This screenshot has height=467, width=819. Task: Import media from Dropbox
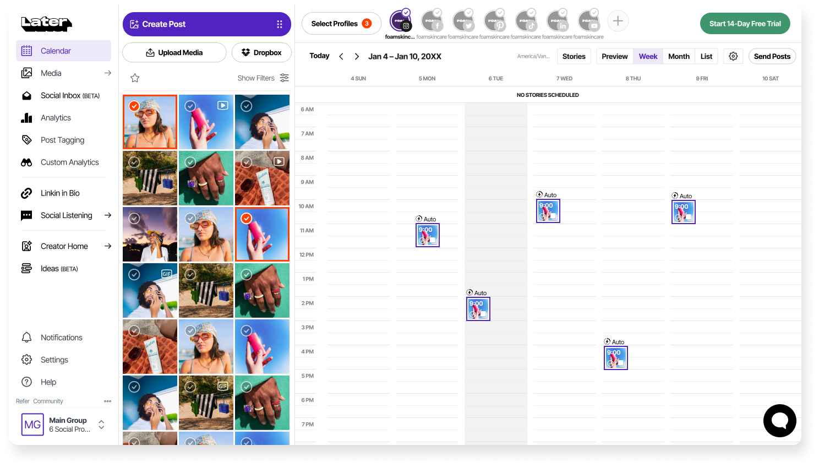261,52
